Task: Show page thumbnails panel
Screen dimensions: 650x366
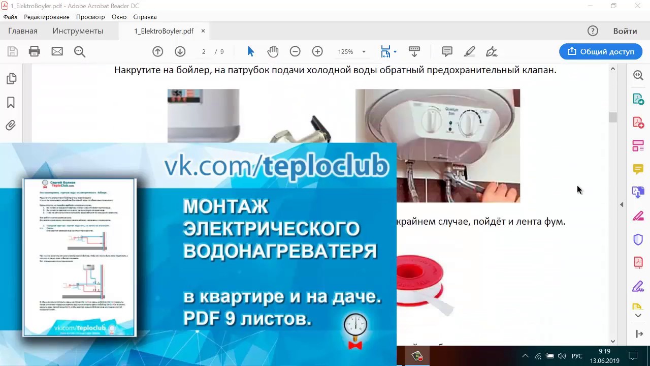Action: [11, 79]
